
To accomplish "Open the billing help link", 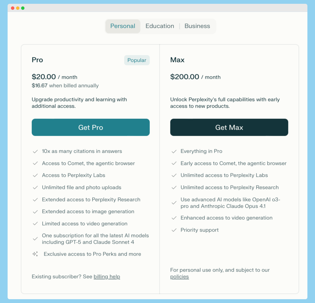I will pyautogui.click(x=107, y=277).
